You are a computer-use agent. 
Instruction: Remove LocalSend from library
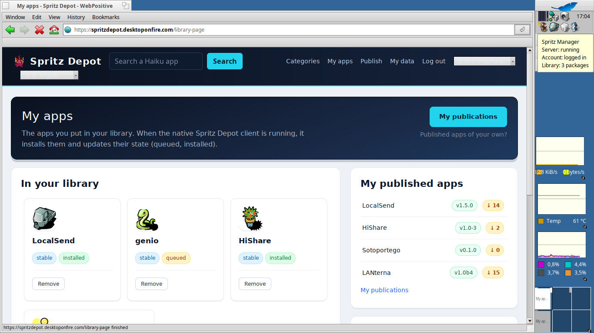coord(48,284)
